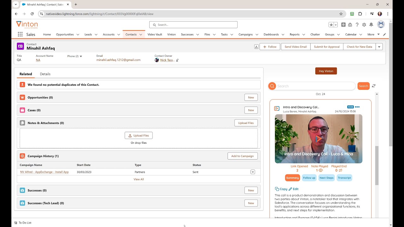
Task: Open the Favorites list dropdown arrow
Action: pos(336,25)
